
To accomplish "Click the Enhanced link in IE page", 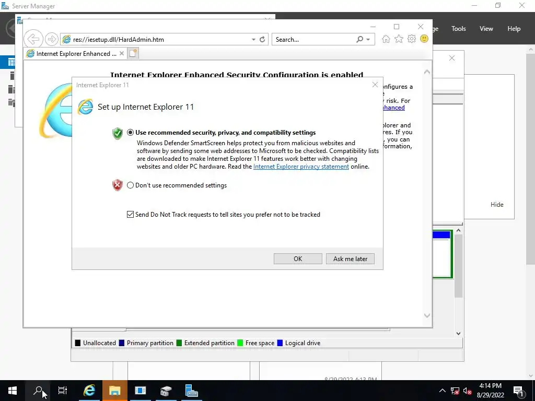I will coord(393,108).
